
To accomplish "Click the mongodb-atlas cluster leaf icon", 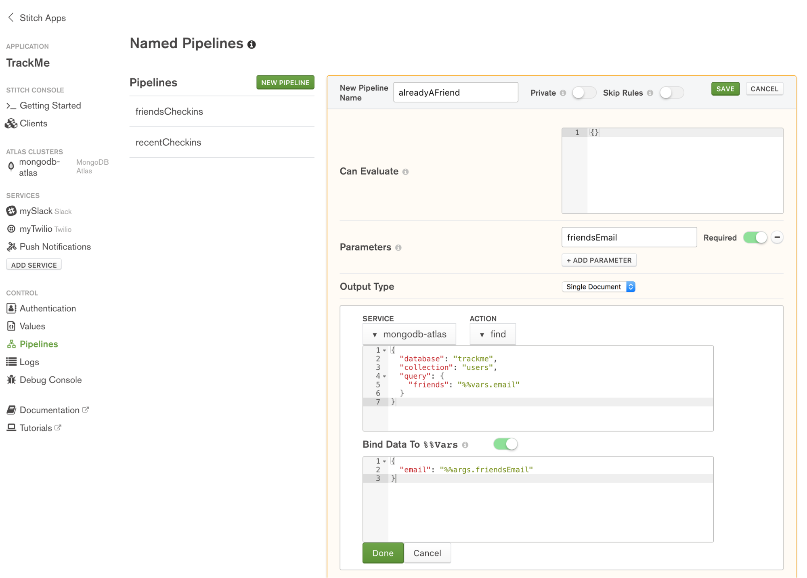I will (x=11, y=166).
